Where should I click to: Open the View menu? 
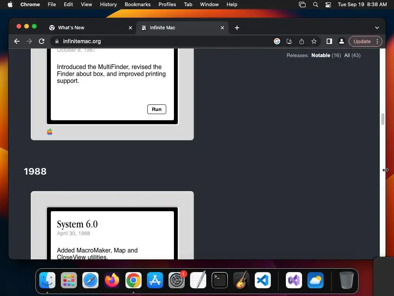click(x=87, y=4)
